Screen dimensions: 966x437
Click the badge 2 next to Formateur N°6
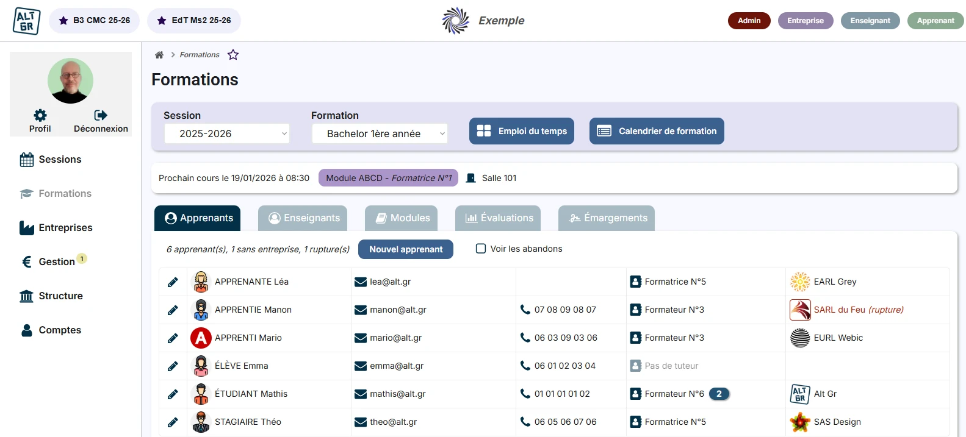719,394
